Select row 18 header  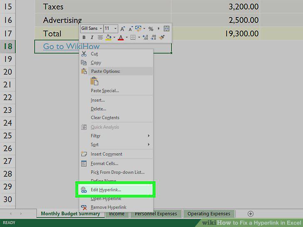coord(8,46)
